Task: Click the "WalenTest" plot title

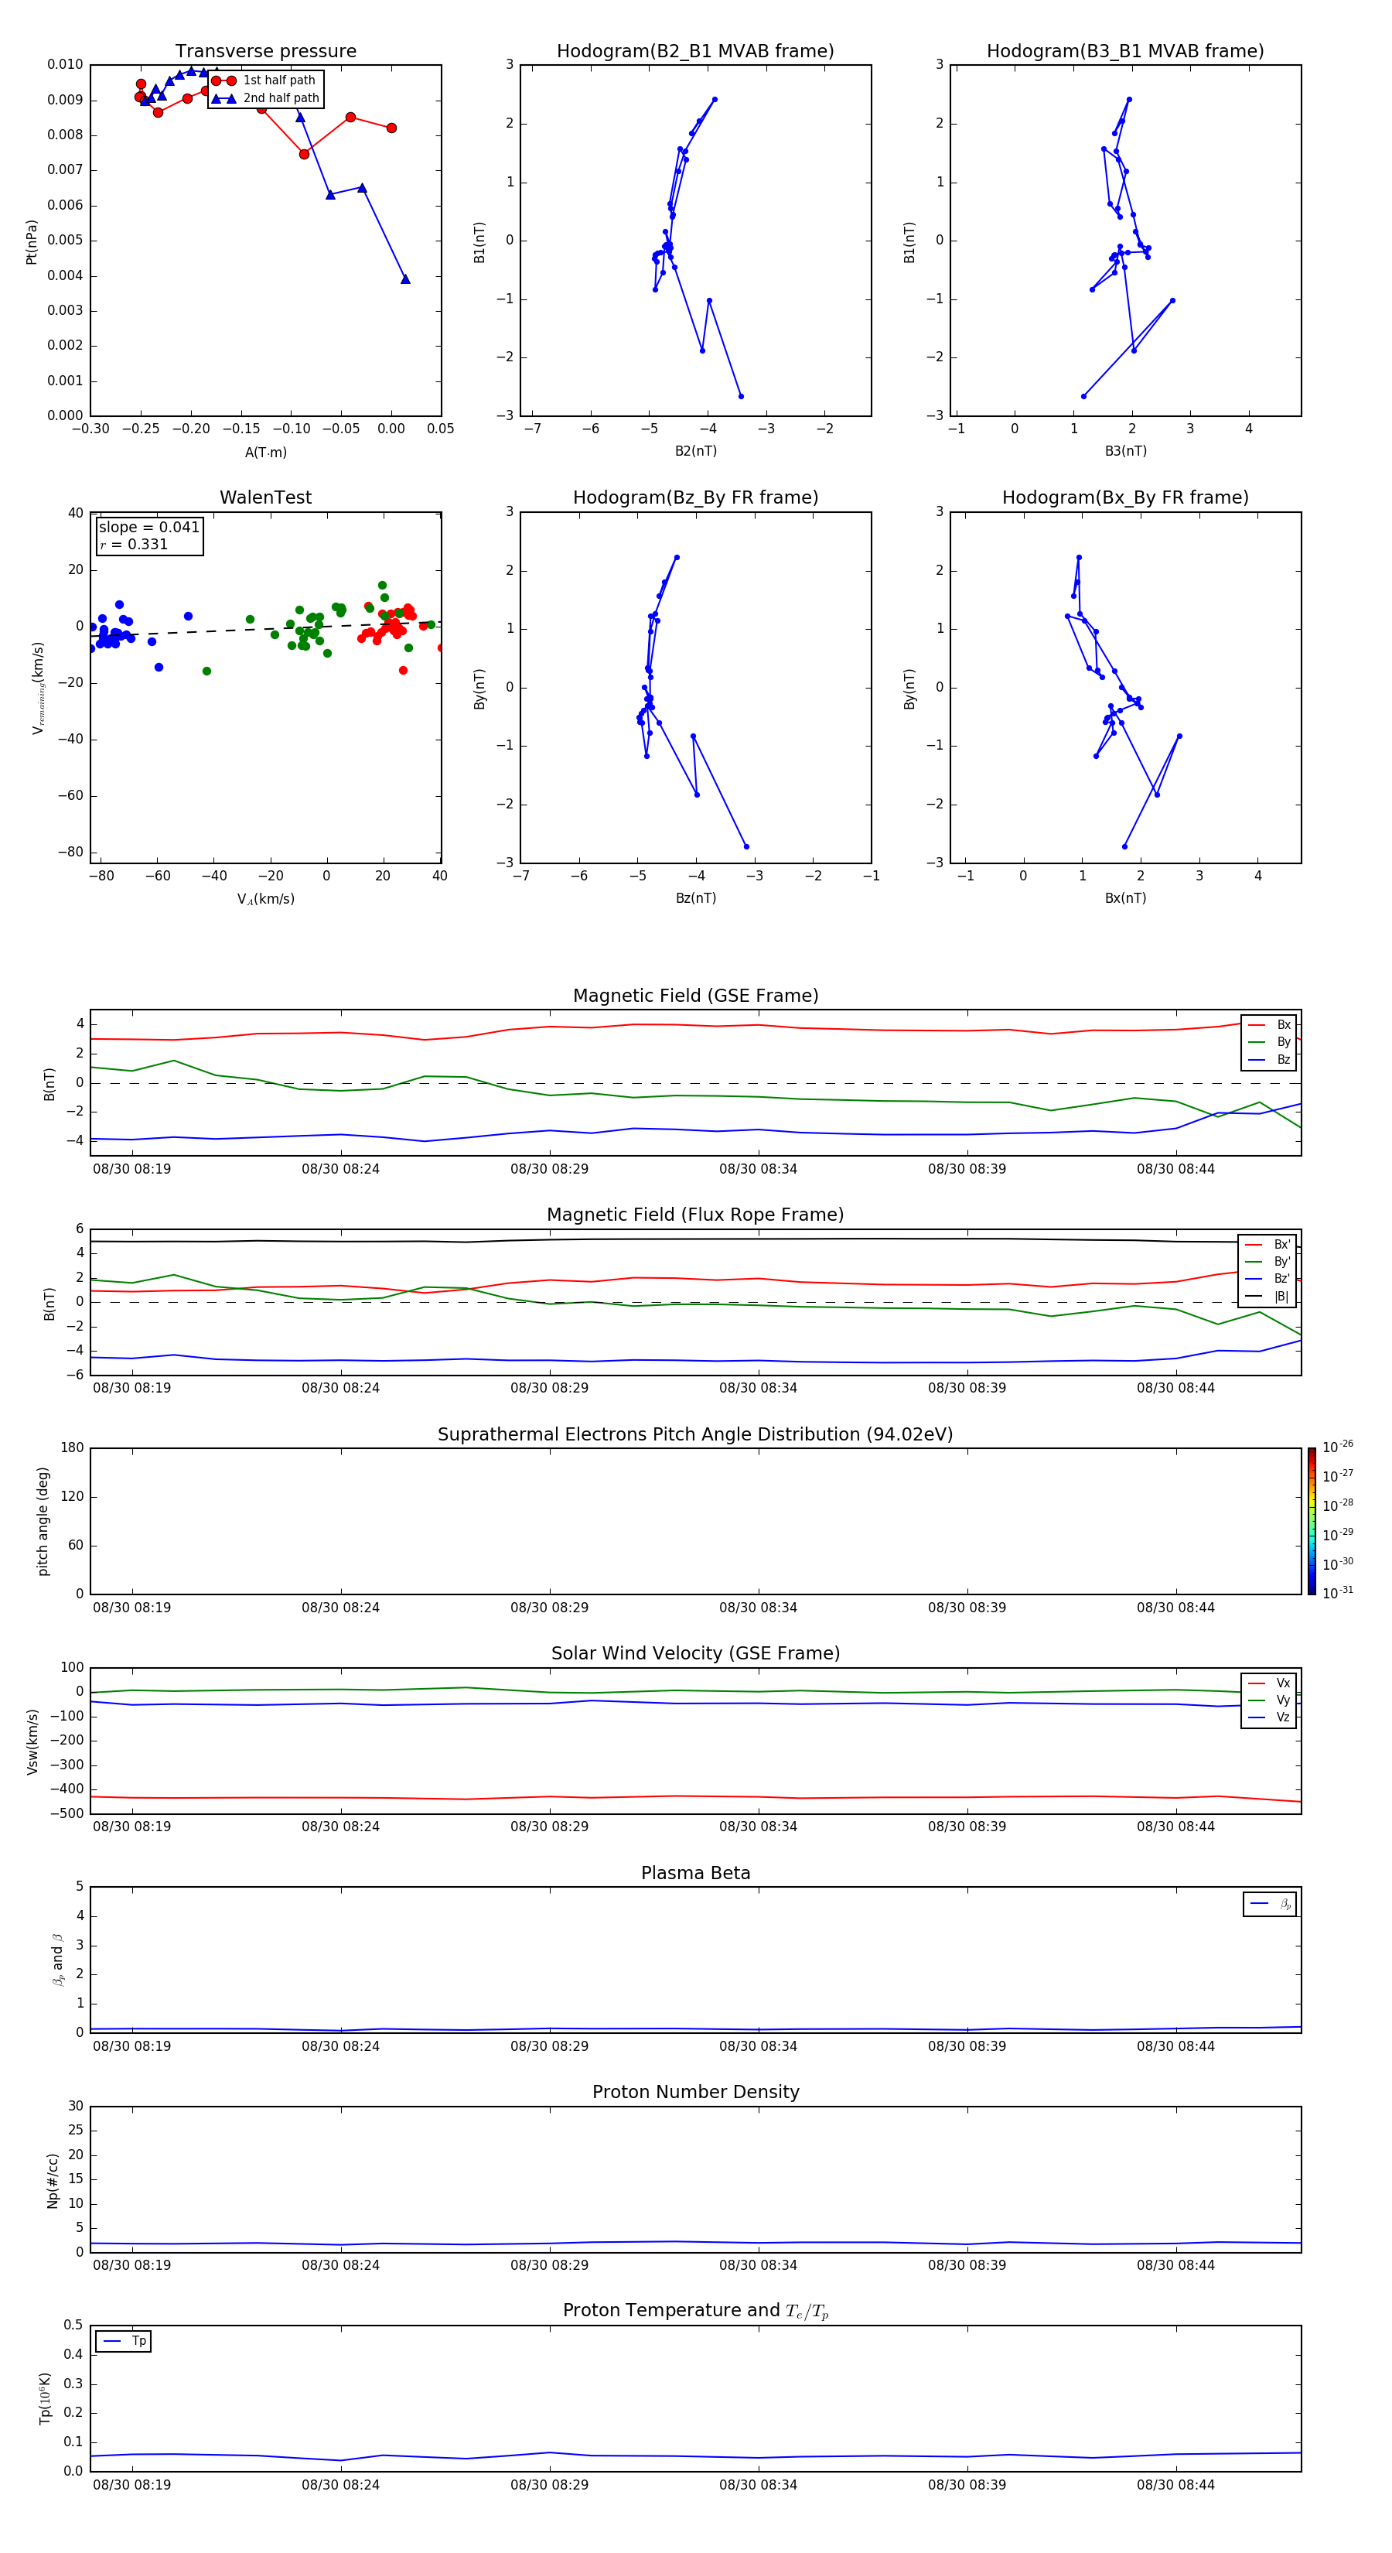Action: coord(265,497)
